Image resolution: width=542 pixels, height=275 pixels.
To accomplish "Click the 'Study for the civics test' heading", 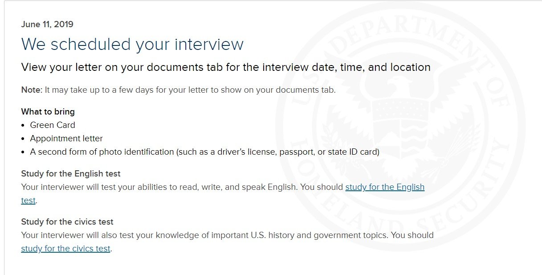I will click(67, 222).
